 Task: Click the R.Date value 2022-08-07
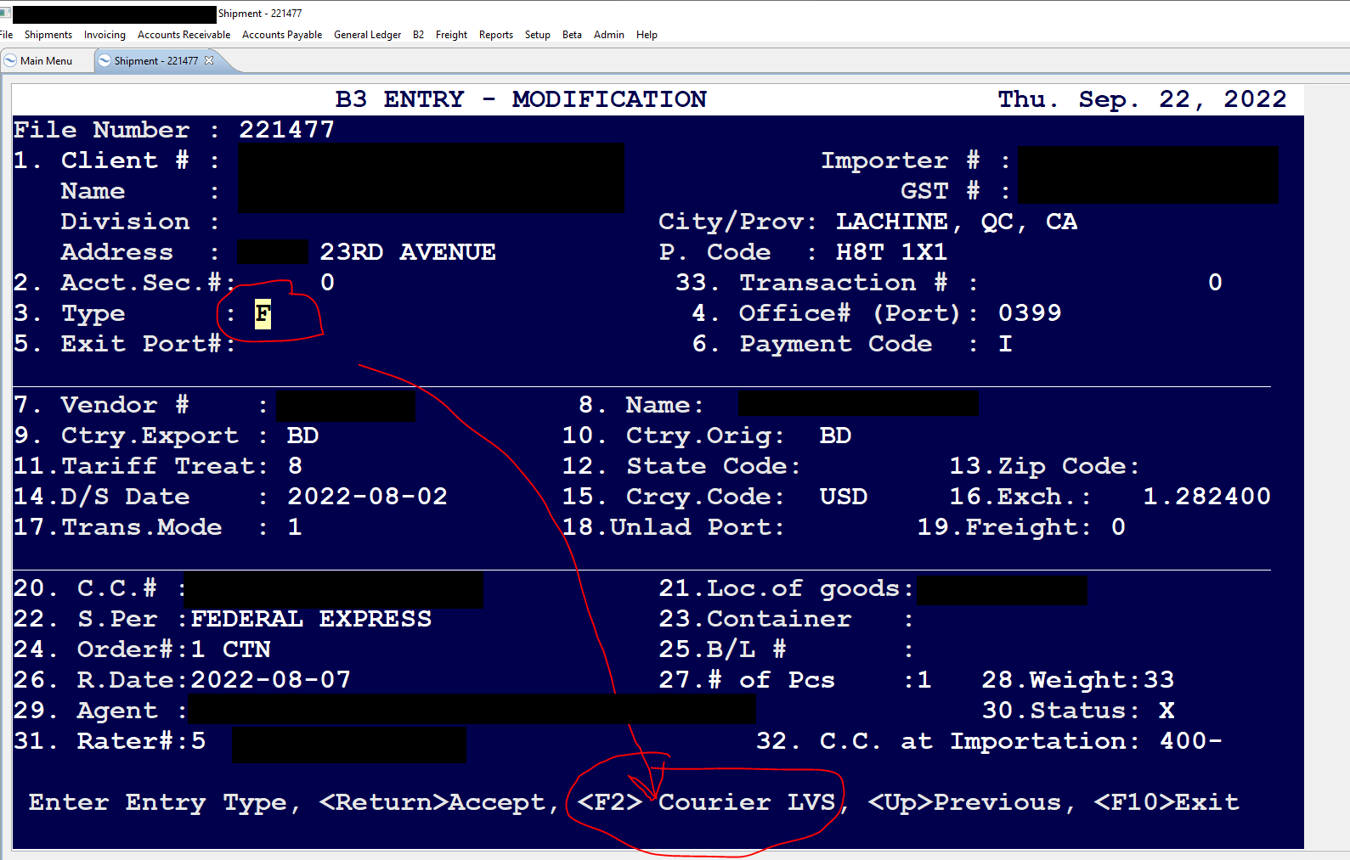pyautogui.click(x=270, y=680)
